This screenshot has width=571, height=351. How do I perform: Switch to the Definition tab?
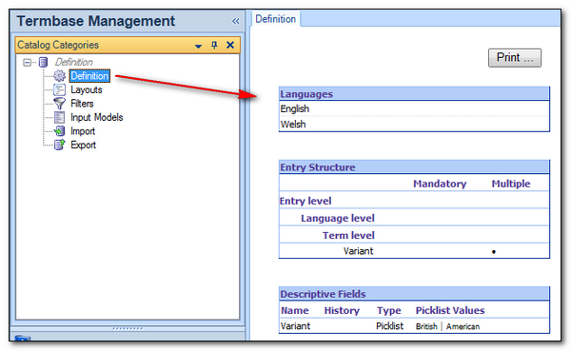coord(275,19)
